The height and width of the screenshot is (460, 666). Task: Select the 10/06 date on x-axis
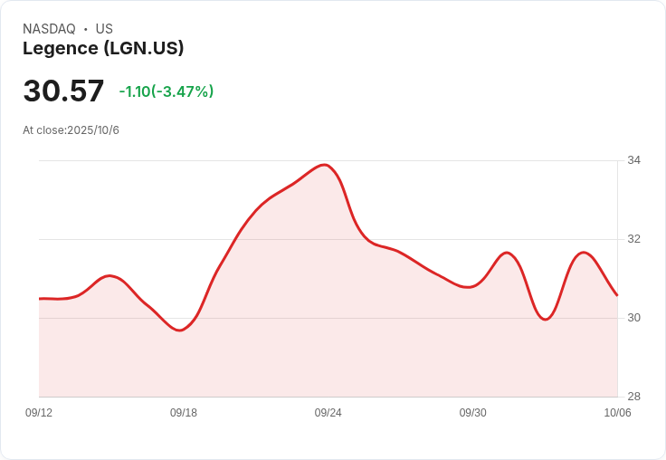tap(617, 413)
